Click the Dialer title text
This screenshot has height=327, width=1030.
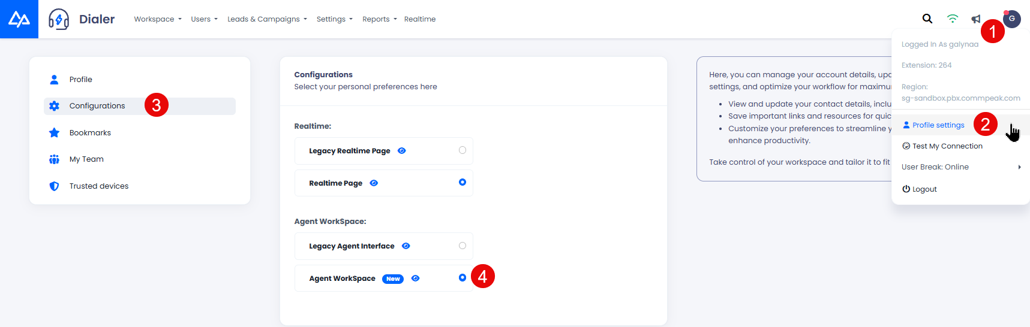pos(97,19)
